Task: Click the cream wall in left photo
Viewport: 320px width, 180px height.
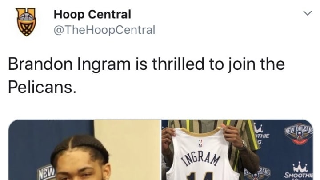Action: point(127,149)
